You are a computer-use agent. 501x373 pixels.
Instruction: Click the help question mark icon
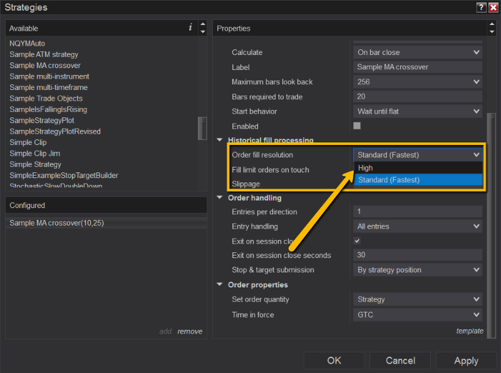pyautogui.click(x=481, y=7)
